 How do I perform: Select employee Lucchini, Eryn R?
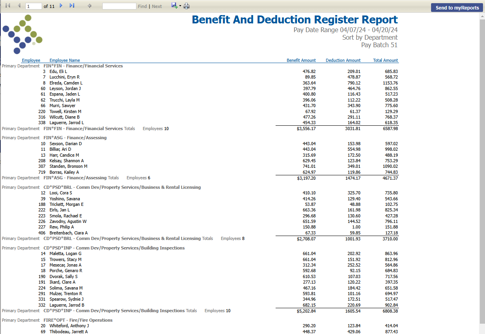[65, 77]
